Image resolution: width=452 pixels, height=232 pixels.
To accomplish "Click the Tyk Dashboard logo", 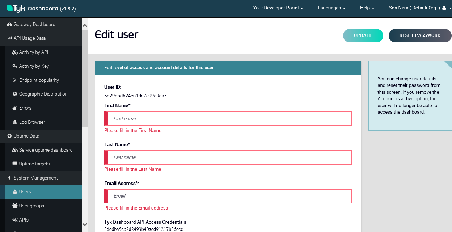I will point(32,8).
